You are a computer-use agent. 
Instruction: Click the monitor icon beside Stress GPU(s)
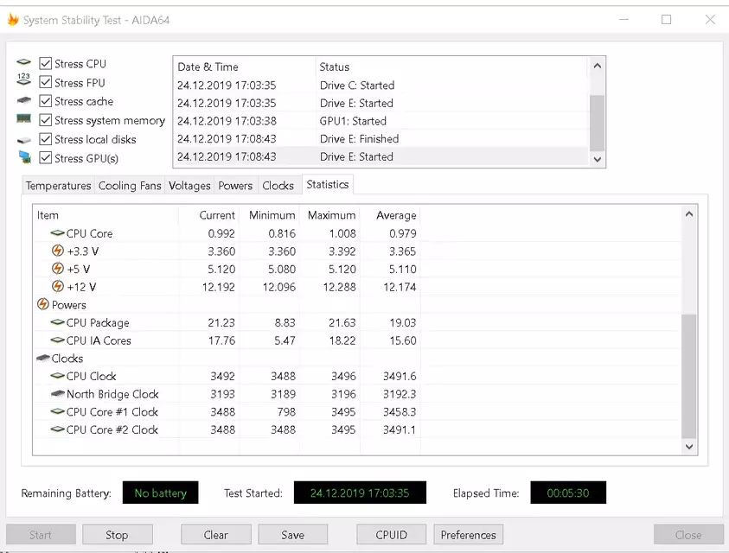24,157
